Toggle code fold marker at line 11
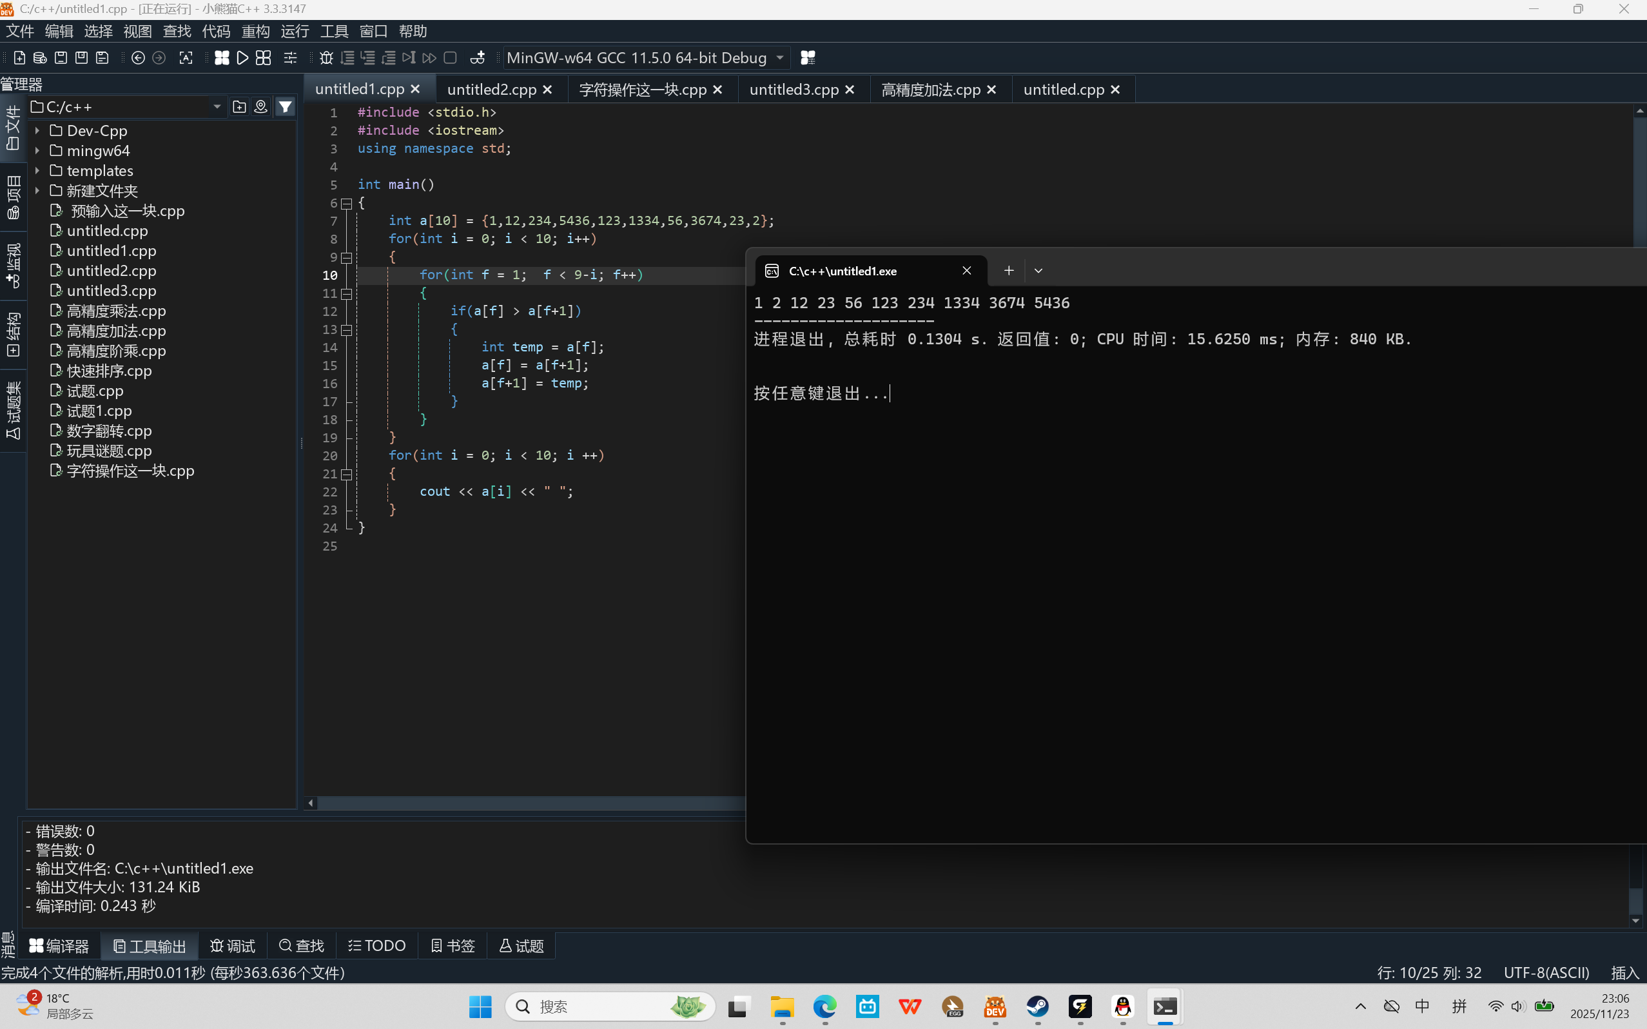The height and width of the screenshot is (1029, 1647). click(x=346, y=294)
